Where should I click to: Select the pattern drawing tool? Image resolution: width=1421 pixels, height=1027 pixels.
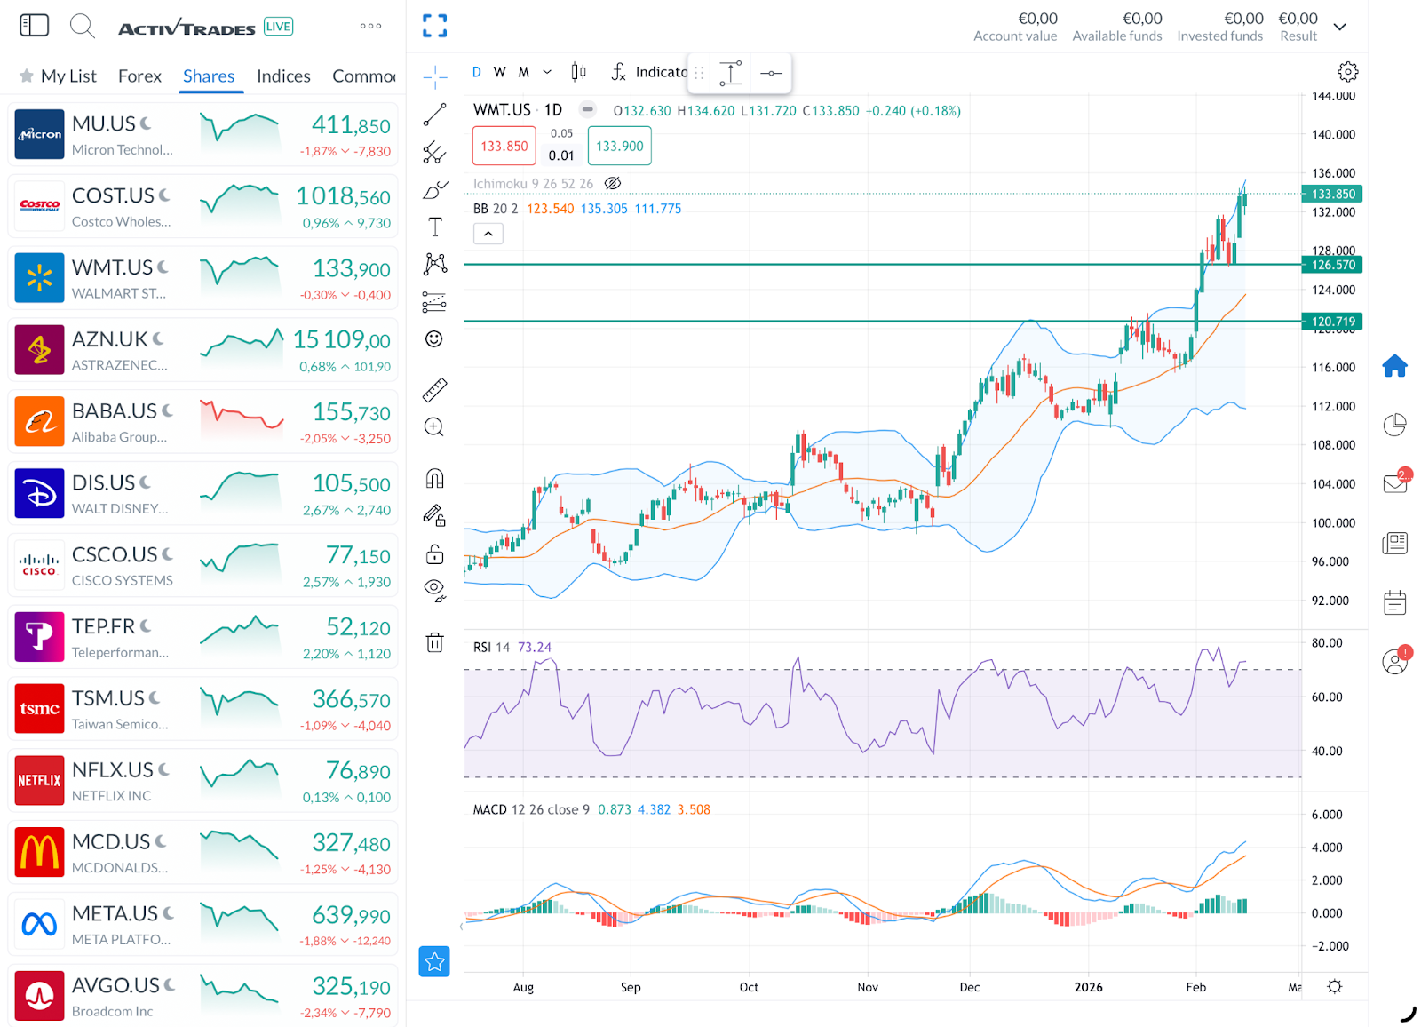pyautogui.click(x=435, y=263)
